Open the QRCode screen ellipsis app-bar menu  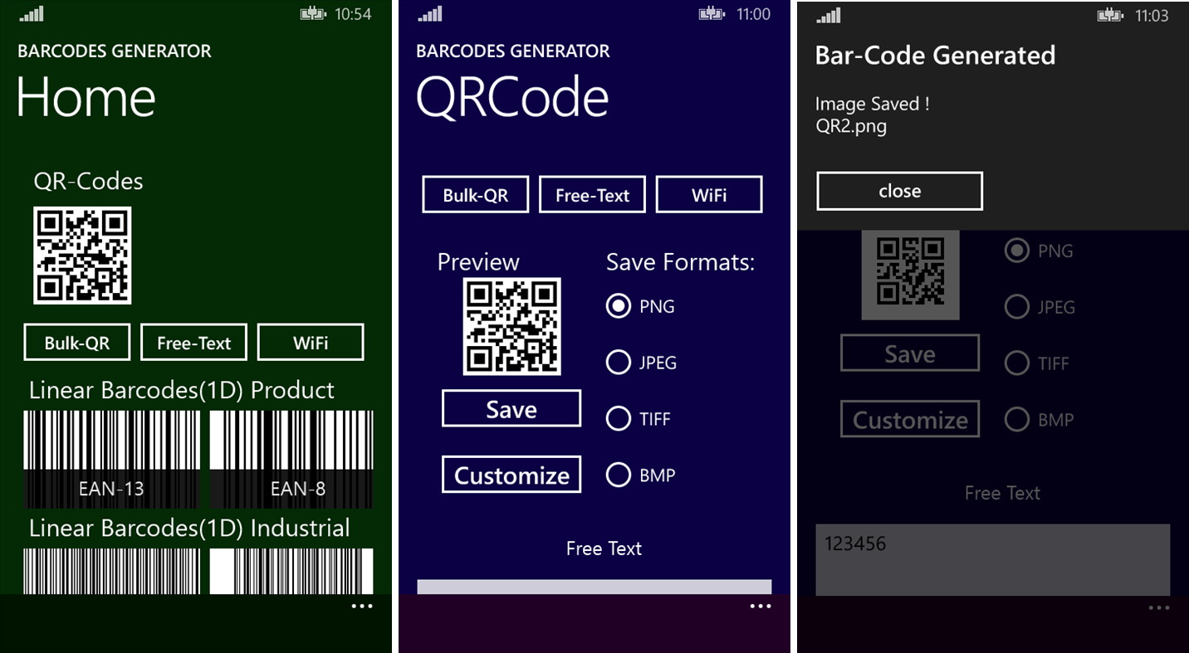coord(761,607)
